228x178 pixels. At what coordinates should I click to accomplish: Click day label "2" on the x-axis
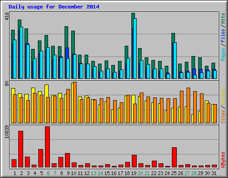(x=21, y=173)
